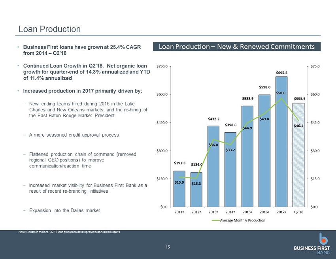The width and height of the screenshot is (336, 259).
Task: Click the "$49.8" line data label
Action: click(264, 119)
